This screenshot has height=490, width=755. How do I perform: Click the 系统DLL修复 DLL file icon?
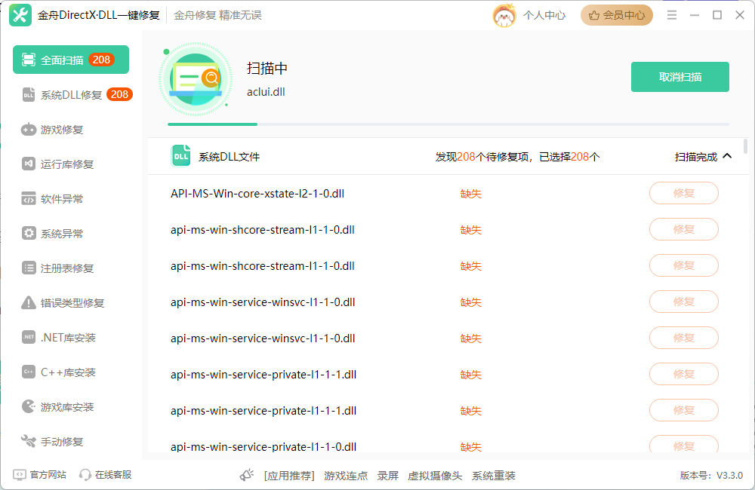coord(29,95)
